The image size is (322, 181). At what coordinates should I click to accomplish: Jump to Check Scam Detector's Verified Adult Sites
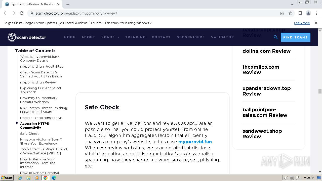pos(41,74)
